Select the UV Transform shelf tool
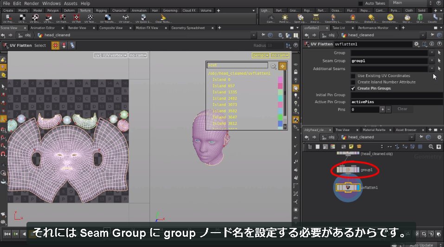Image resolution: width=444 pixels, height=247 pixels. pos(108,19)
